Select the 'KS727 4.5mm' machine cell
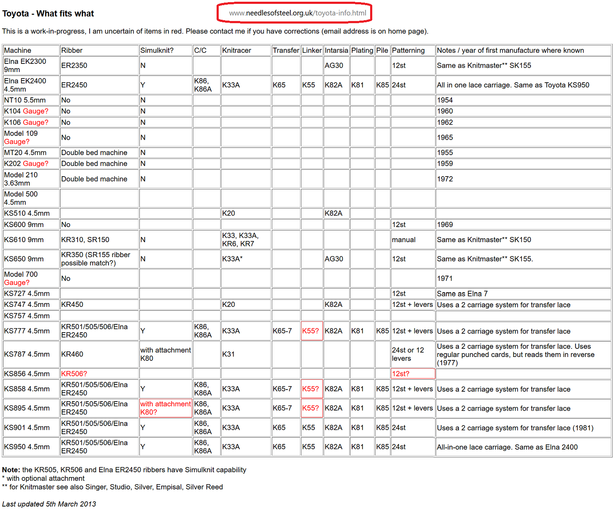The width and height of the screenshot is (615, 525). tap(31, 294)
